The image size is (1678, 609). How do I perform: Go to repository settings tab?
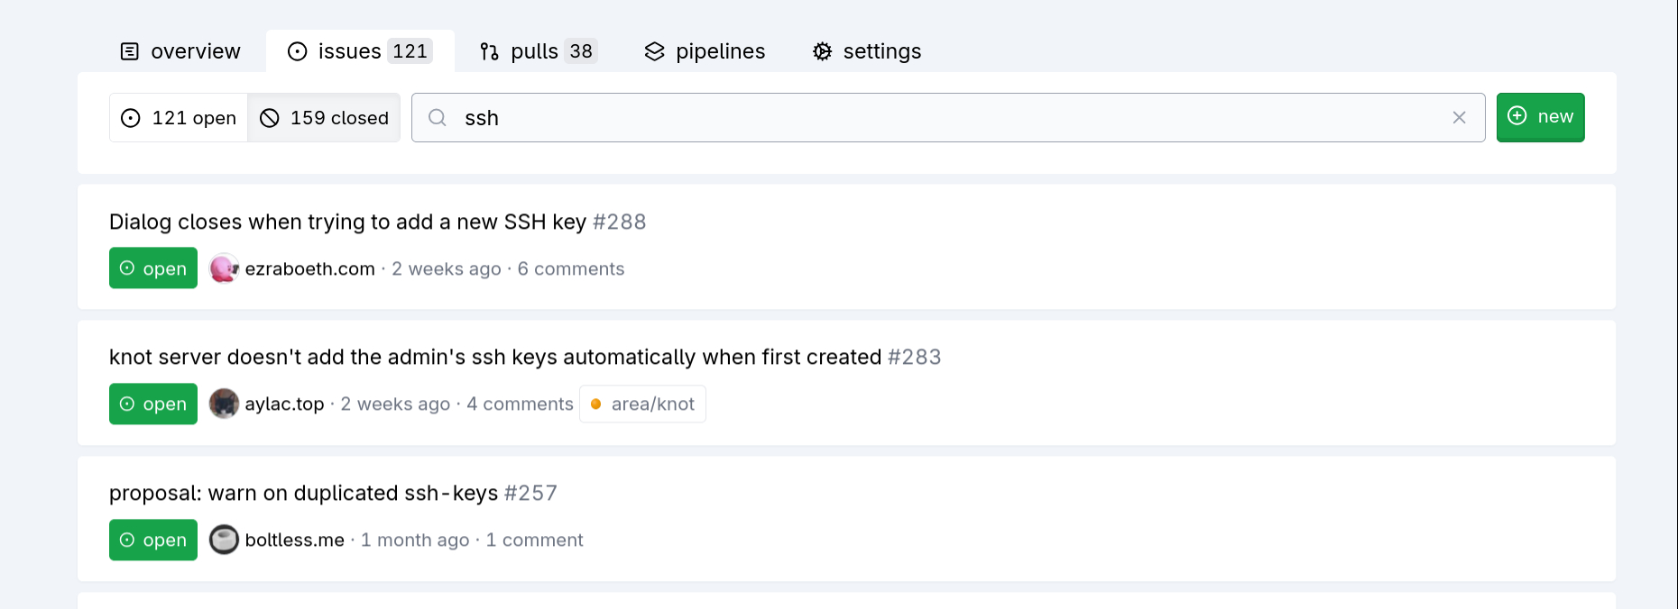tap(867, 51)
